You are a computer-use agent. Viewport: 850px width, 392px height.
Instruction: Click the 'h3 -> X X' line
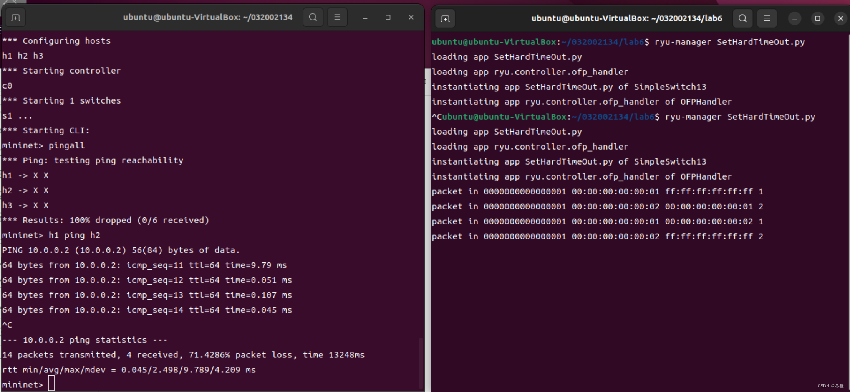25,205
